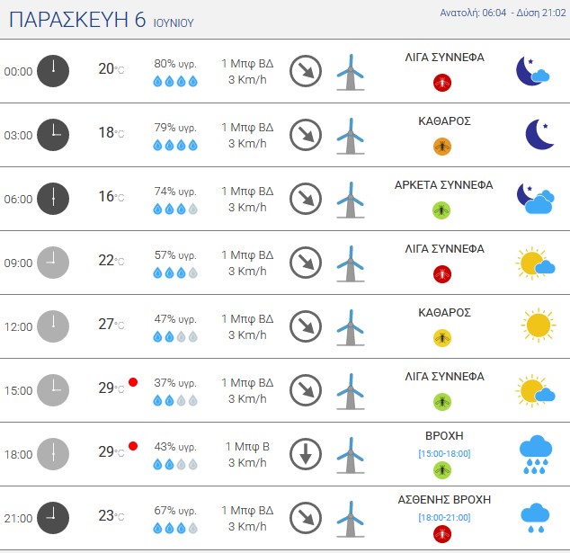Click the yellow mosquito badge at 12:00
Screen dimensions: 570x553
[442, 338]
